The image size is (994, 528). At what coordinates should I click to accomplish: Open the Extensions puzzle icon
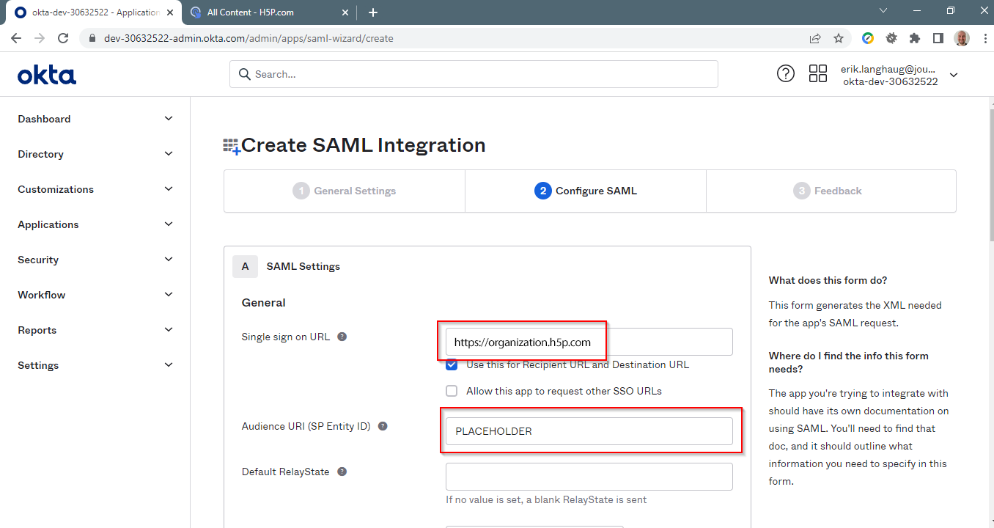[915, 38]
